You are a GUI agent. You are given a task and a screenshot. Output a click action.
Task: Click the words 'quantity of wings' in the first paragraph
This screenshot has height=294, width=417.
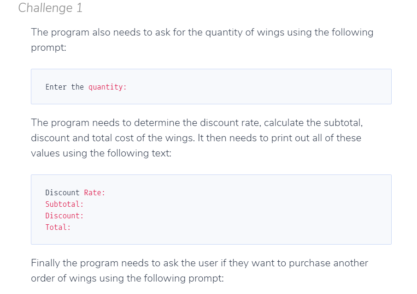coord(245,32)
